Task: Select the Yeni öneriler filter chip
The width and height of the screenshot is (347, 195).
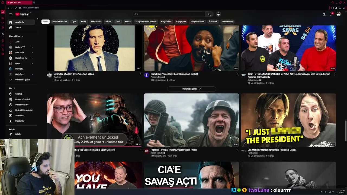Action: (x=227, y=21)
